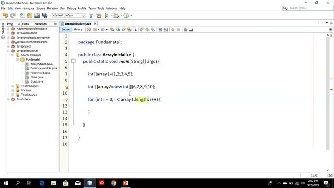
Task: Click Clean and Build Project icon
Action: (99, 15)
